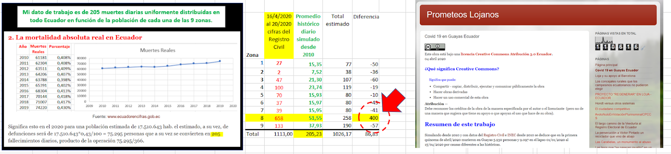The image size is (671, 154).
Task: Select the Total estimado sum 1026,17
Action: [x=338, y=134]
